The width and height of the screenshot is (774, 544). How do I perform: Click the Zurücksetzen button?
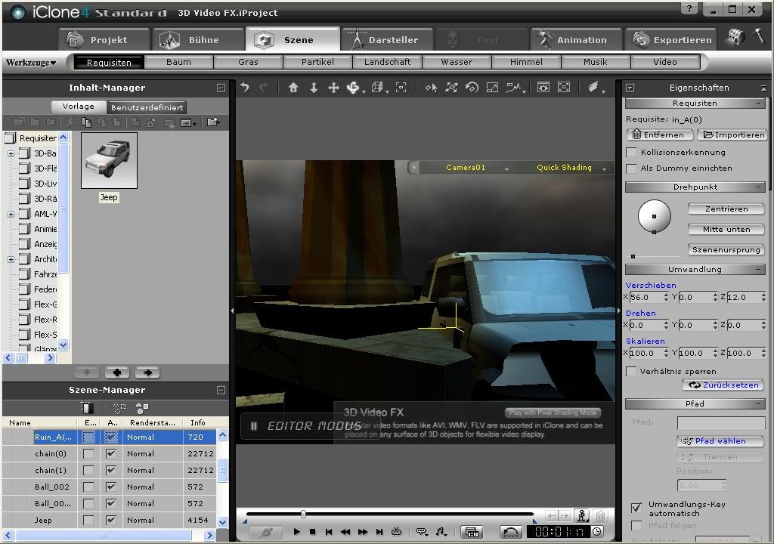[723, 385]
